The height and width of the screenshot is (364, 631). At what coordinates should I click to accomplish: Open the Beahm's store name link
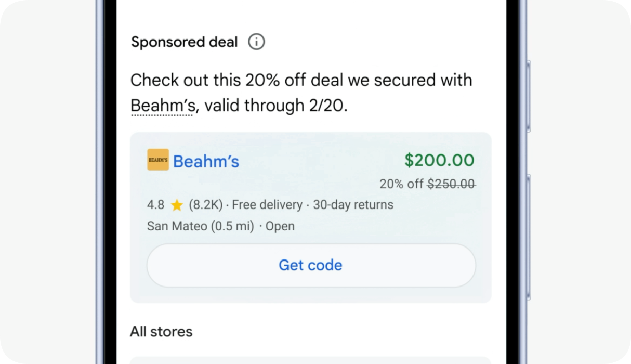pyautogui.click(x=206, y=161)
